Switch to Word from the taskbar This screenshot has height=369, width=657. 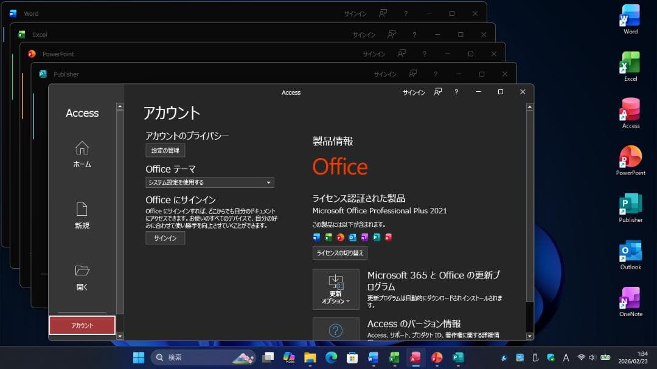pyautogui.click(x=374, y=357)
